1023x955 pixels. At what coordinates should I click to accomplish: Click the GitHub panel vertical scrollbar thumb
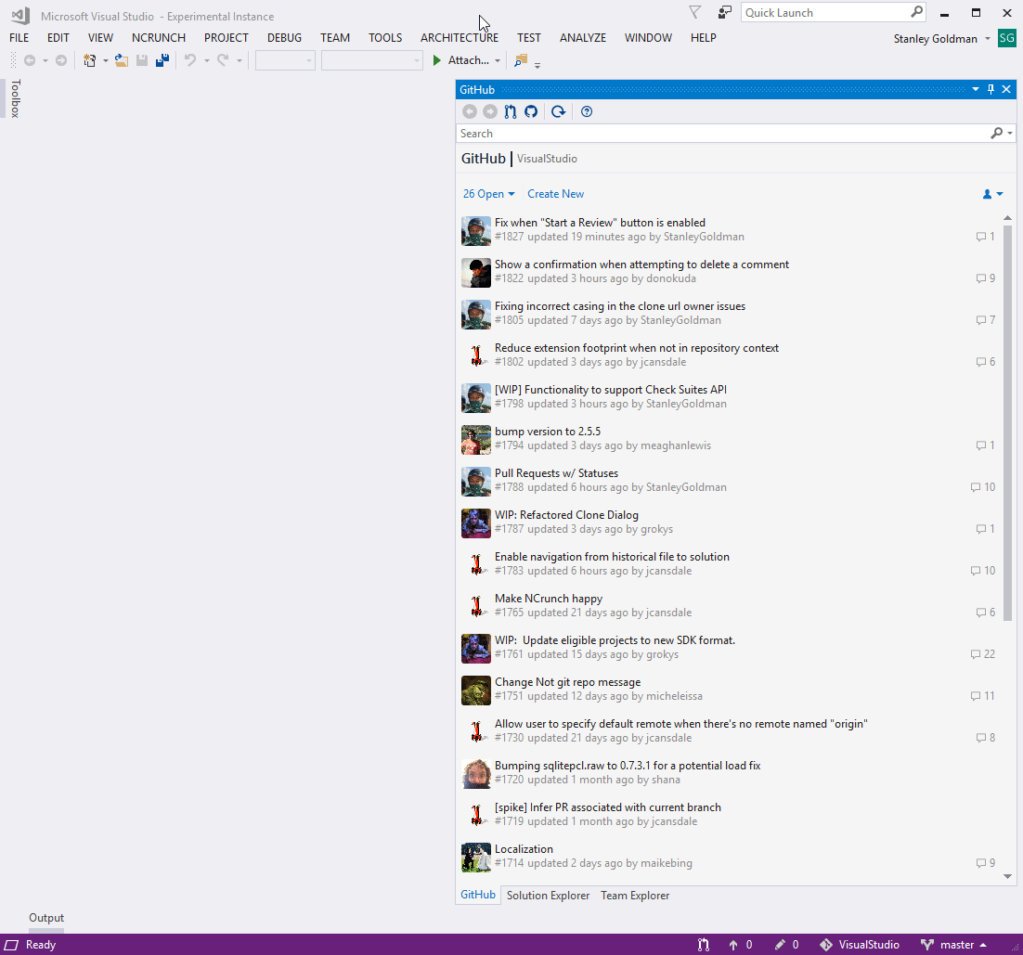pos(1007,422)
